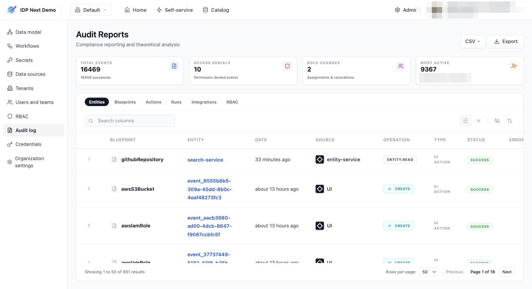Image resolution: width=532 pixels, height=289 pixels.
Task: Open Organization settings in sidebar
Action: pyautogui.click(x=34, y=162)
